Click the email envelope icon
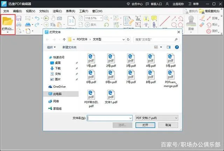The image size is (224, 151). (x=28, y=18)
